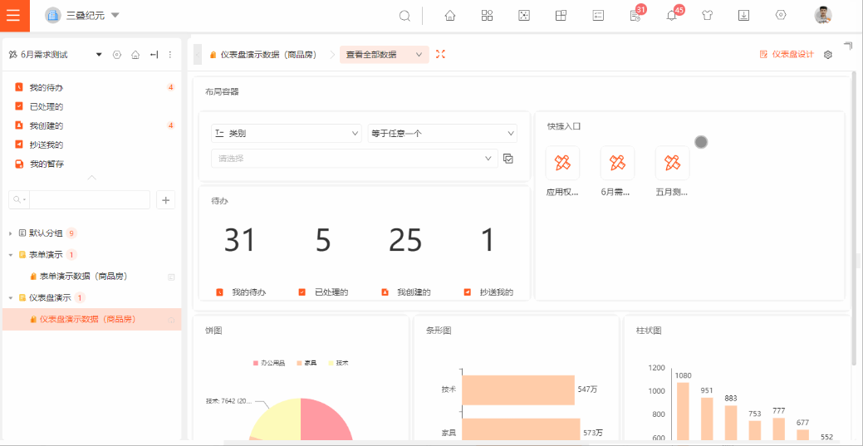Go to home icon in top bar

tap(449, 16)
